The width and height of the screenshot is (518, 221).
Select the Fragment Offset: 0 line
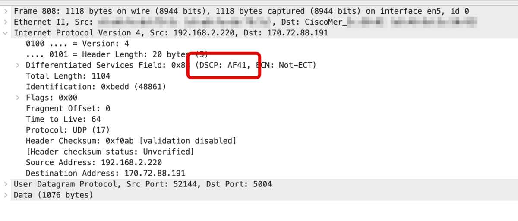[x=68, y=108]
